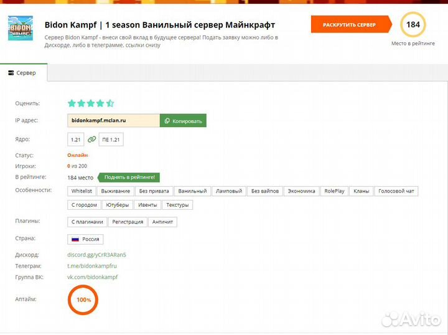448x335 pixels.
Task: Click the ПЕ 1.21 version tag
Action: pos(111,139)
